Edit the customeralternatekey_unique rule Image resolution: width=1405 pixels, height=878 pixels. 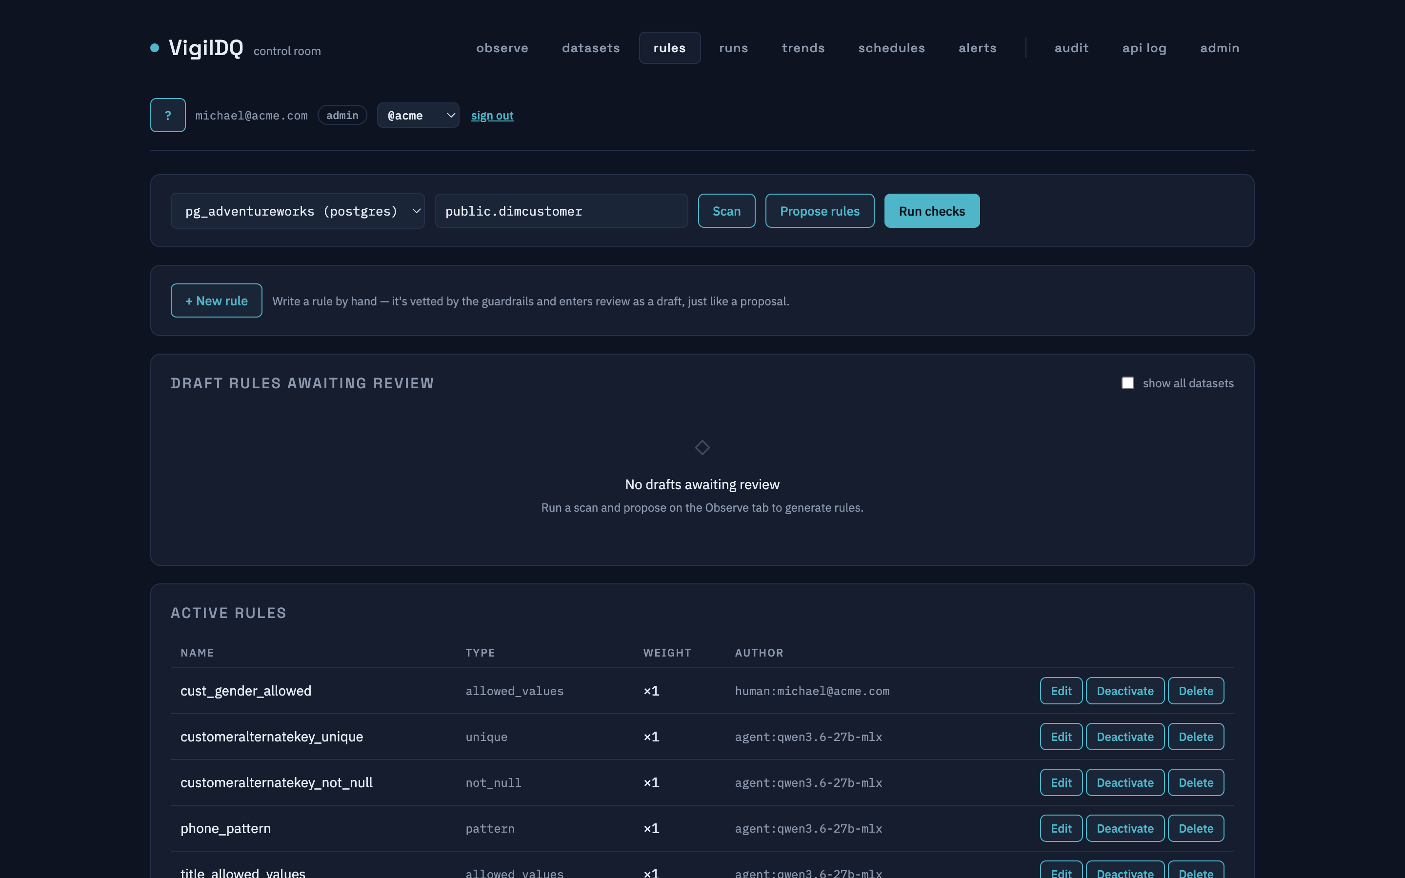[1061, 737]
